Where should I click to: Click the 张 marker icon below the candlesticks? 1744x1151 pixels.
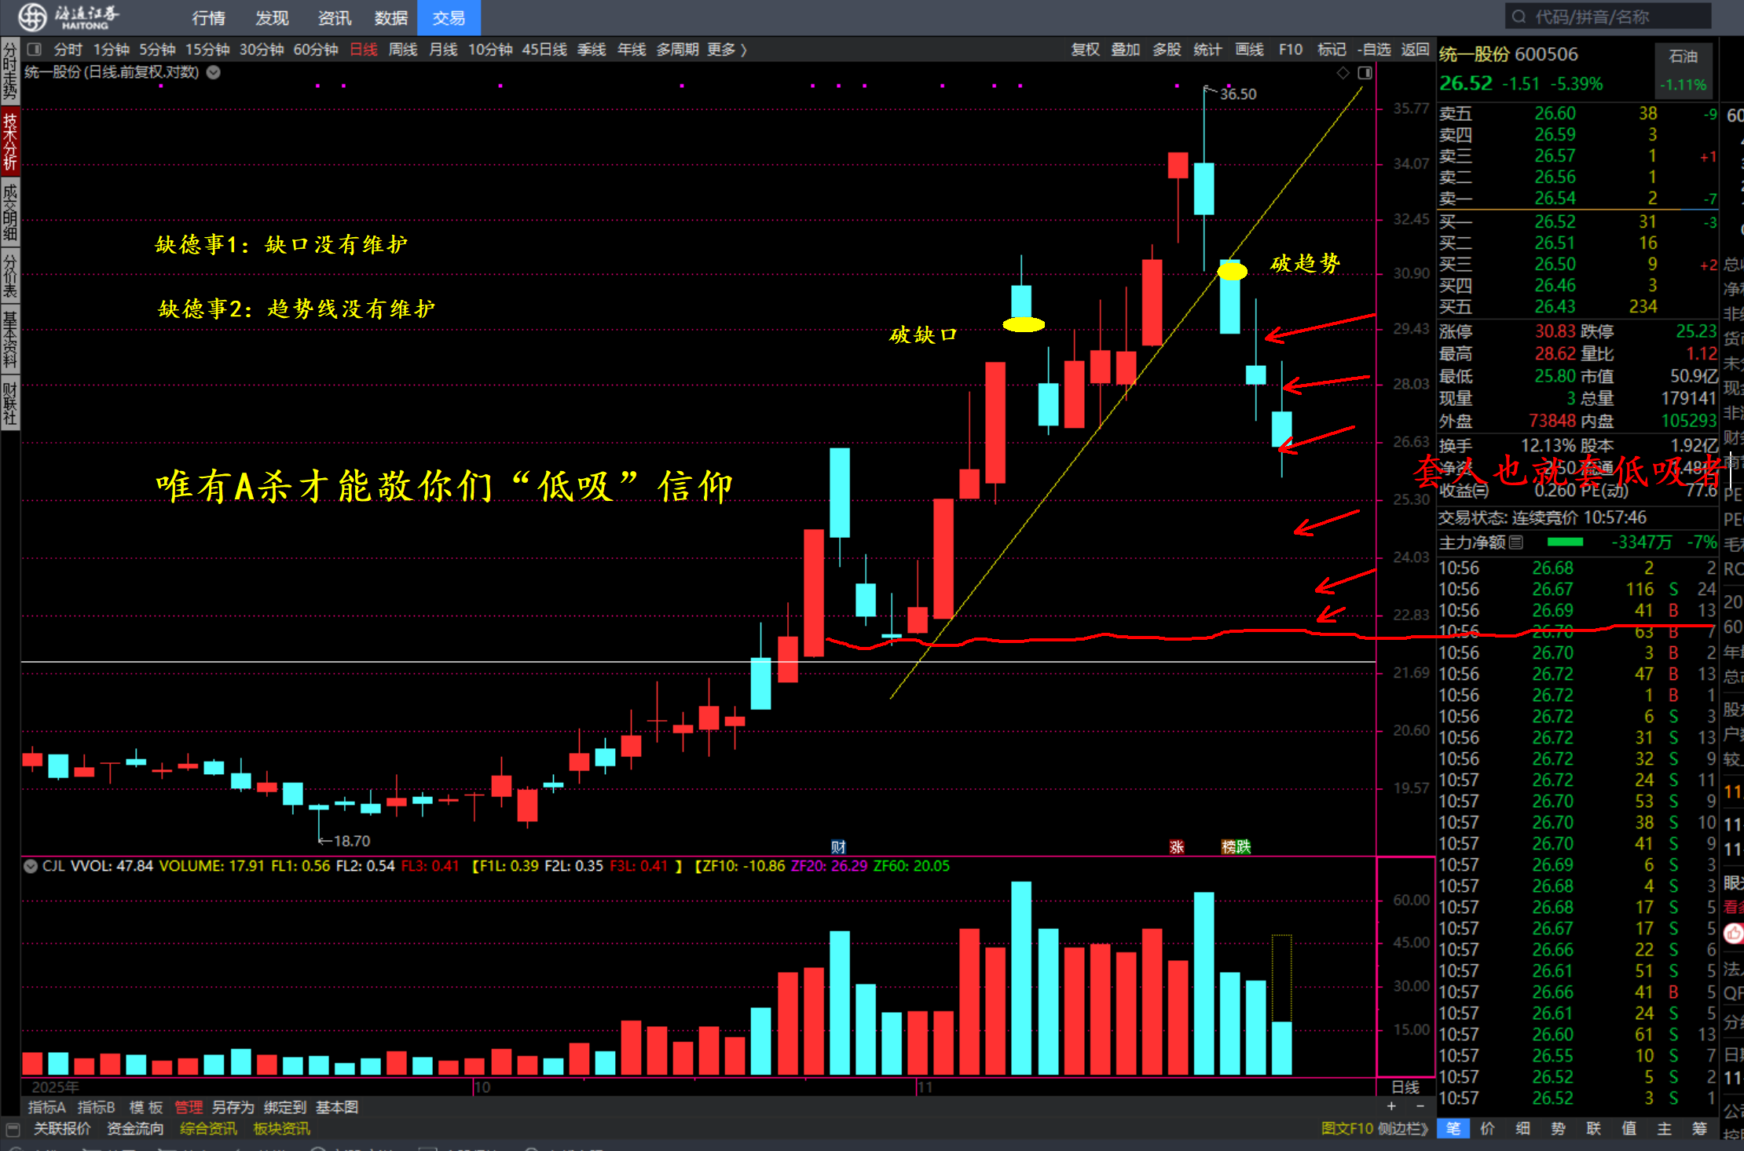click(x=1176, y=846)
